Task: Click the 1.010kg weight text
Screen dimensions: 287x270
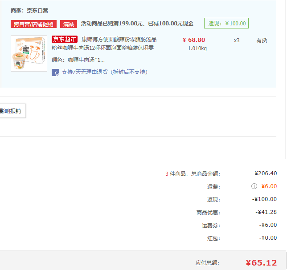Action: [197, 48]
